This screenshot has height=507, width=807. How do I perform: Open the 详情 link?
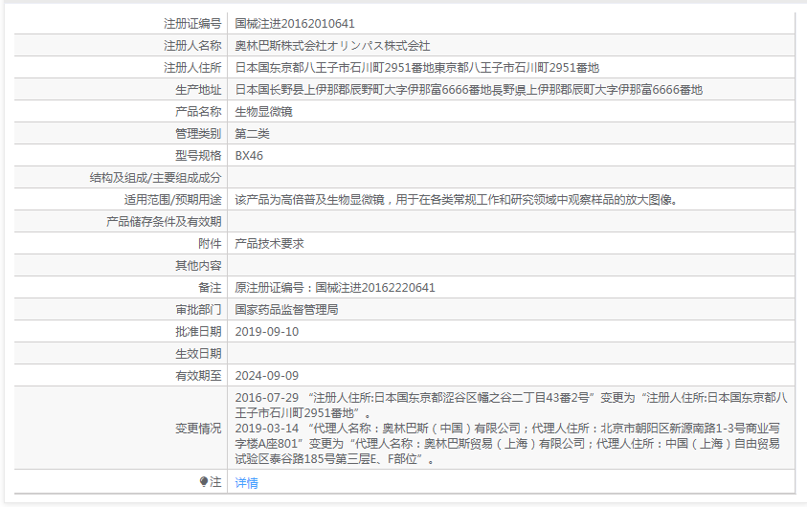[x=246, y=483]
